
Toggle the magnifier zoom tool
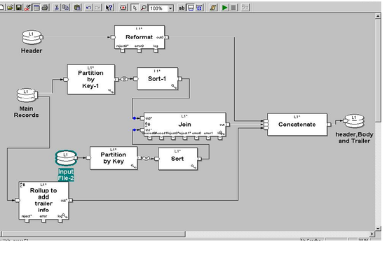[x=144, y=8]
